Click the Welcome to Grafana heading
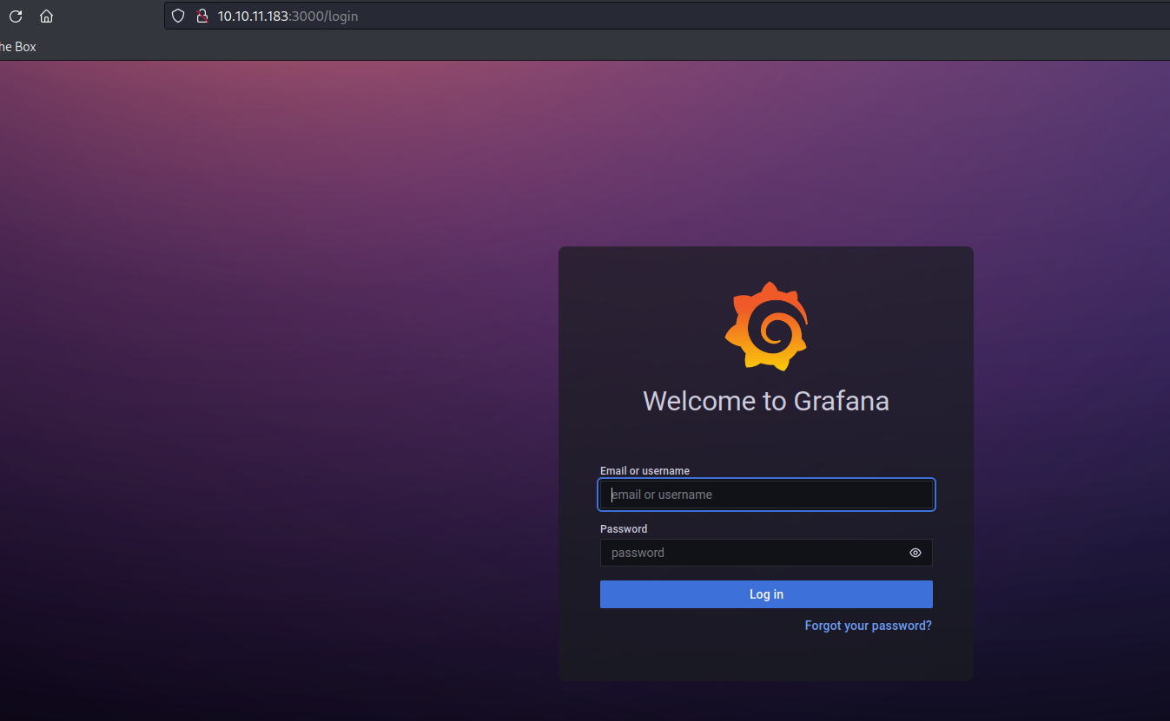 tap(766, 401)
